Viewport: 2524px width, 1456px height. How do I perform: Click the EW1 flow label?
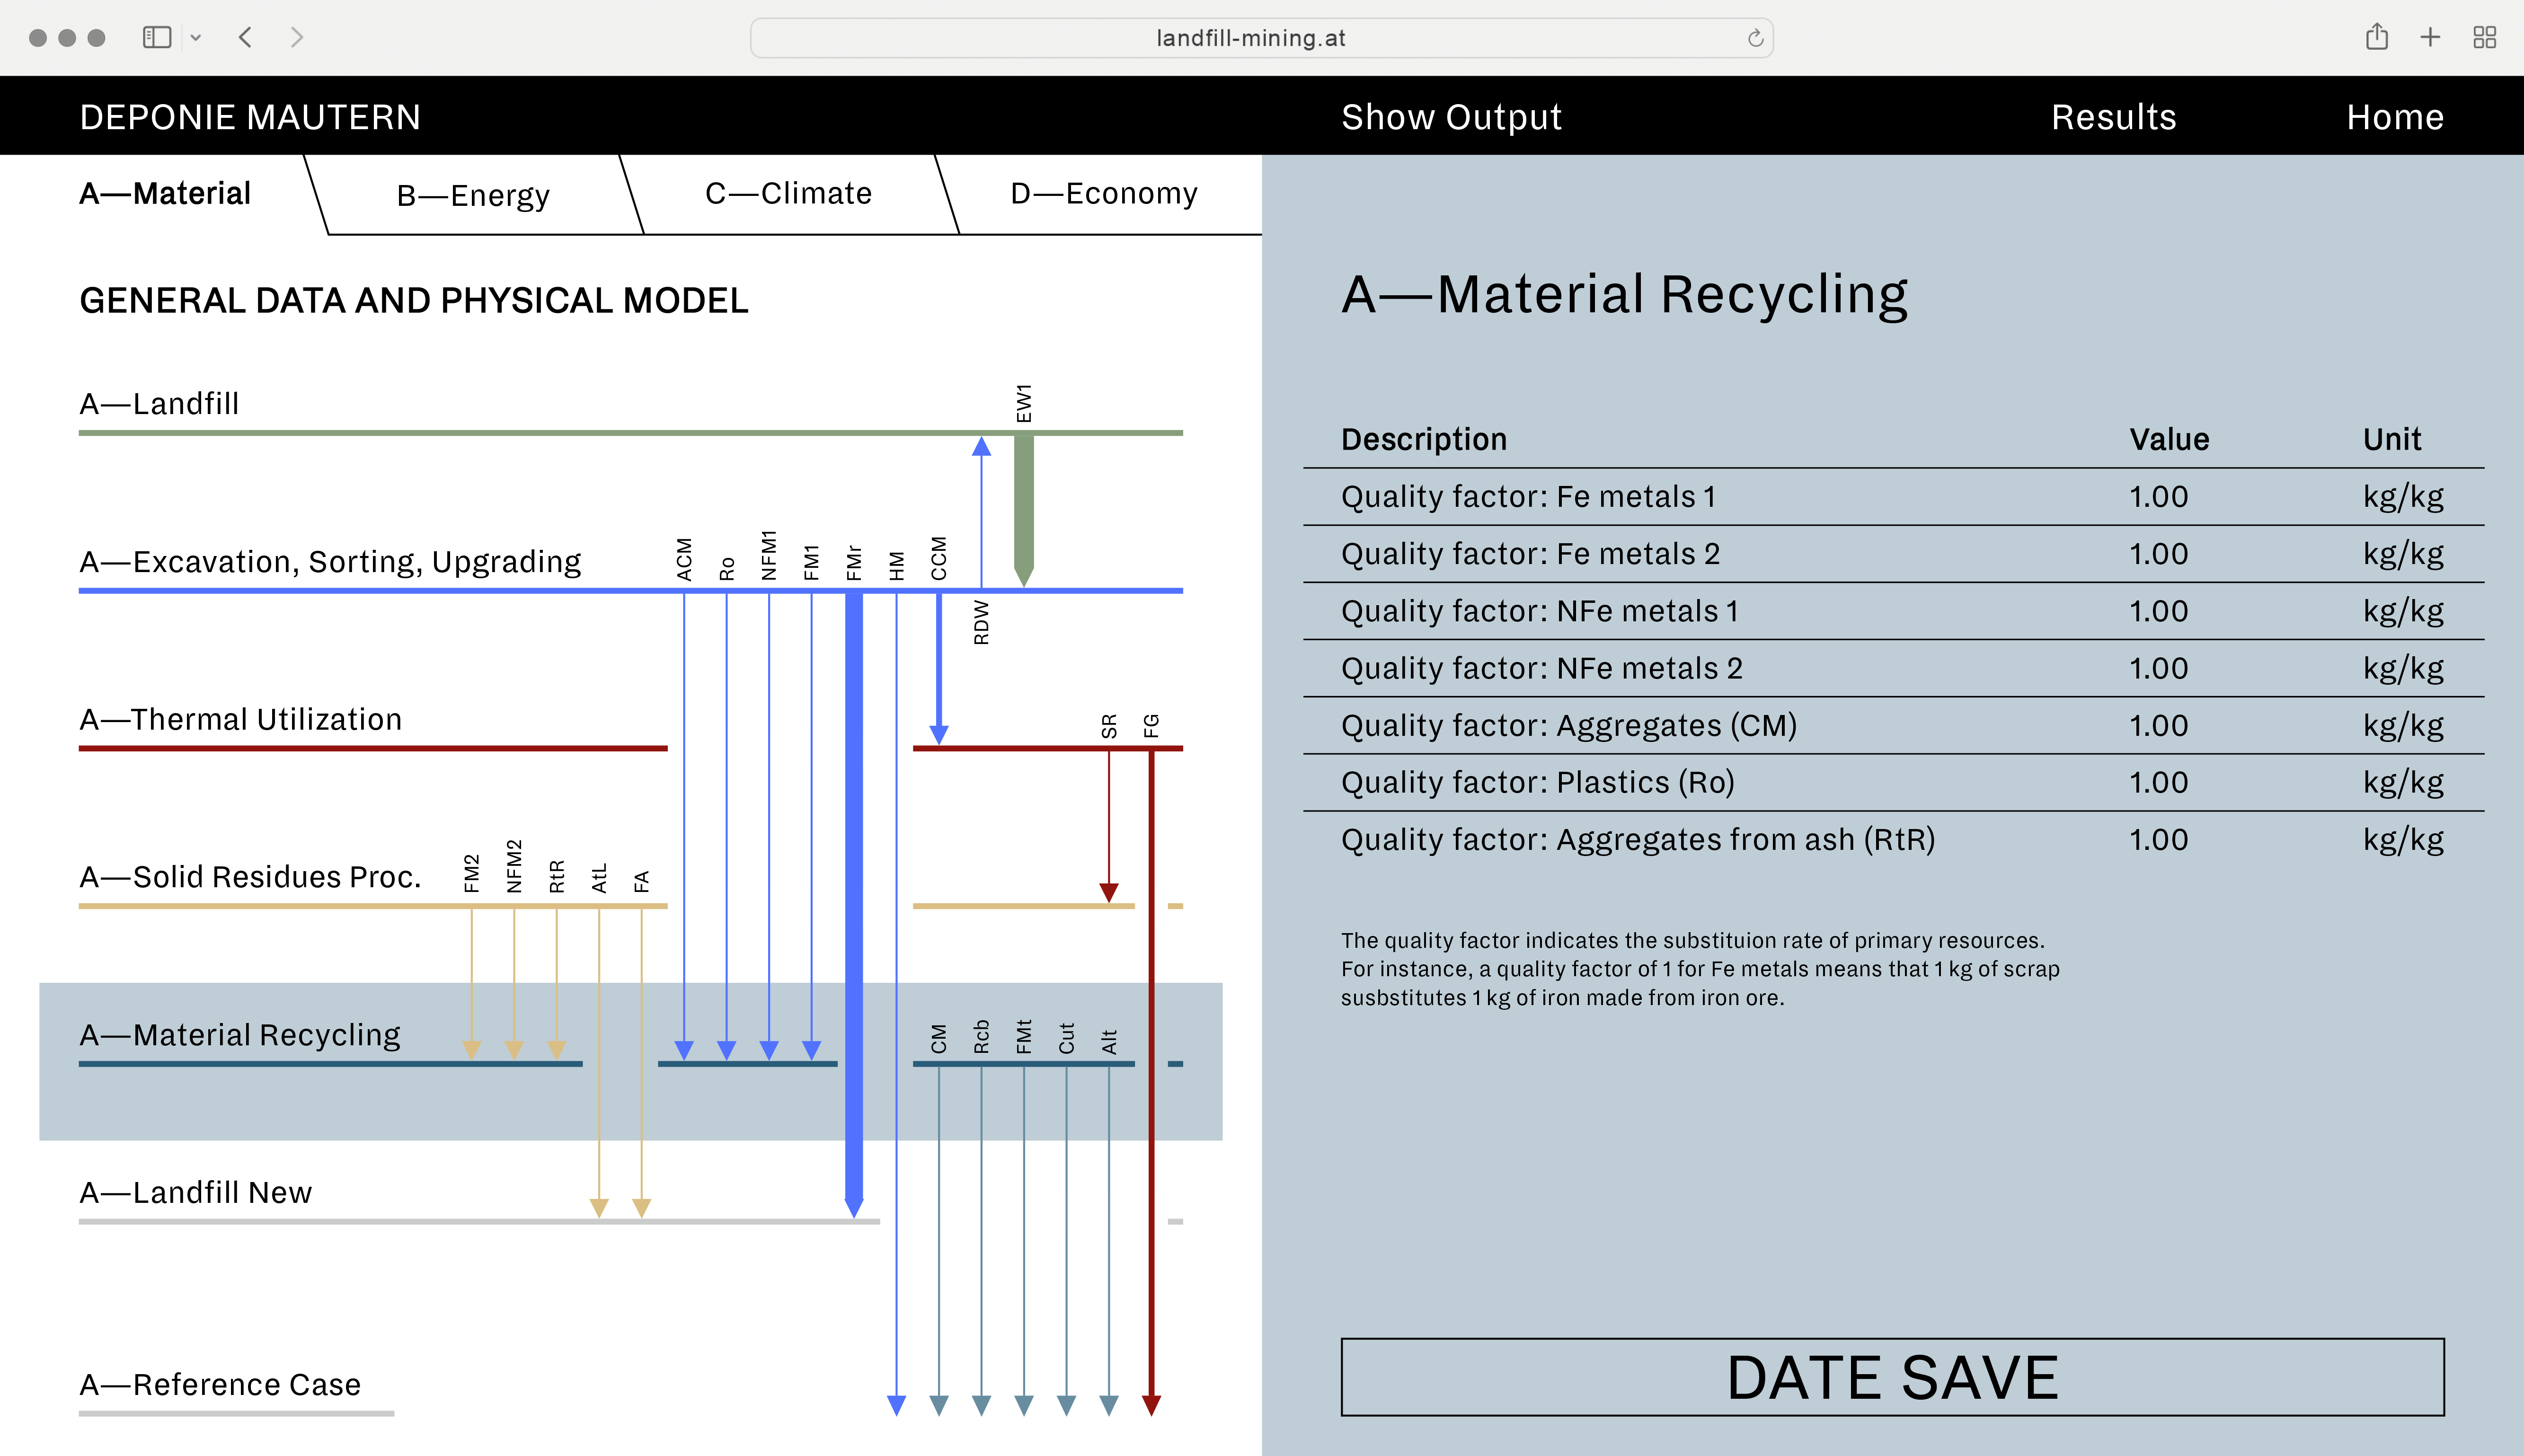1024,403
